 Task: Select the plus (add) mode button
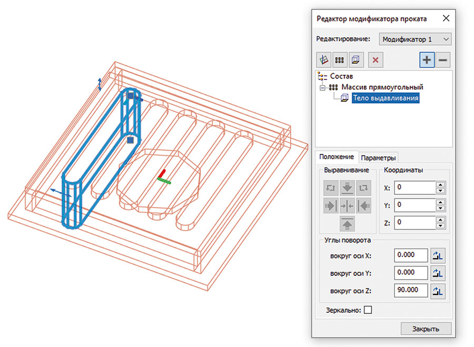coord(427,60)
